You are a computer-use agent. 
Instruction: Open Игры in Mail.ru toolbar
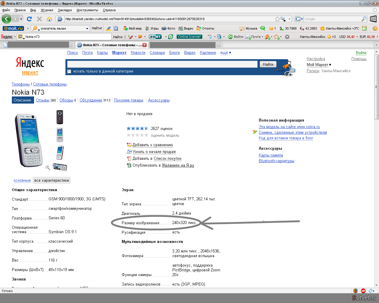(152, 28)
